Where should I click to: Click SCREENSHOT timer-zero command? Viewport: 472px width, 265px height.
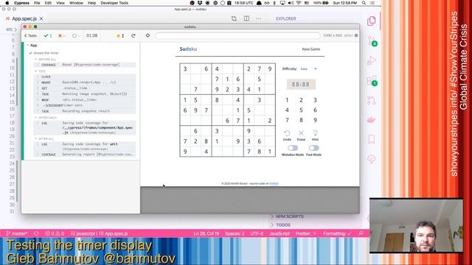click(85, 105)
